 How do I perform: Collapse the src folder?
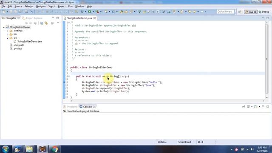point(8,38)
